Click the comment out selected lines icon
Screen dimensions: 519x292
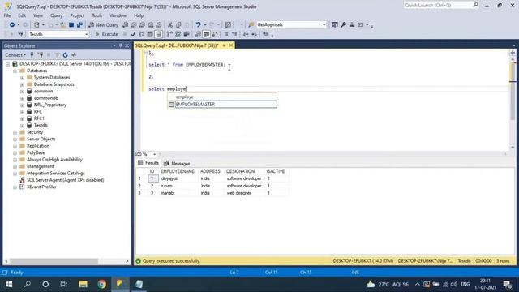tap(226, 34)
